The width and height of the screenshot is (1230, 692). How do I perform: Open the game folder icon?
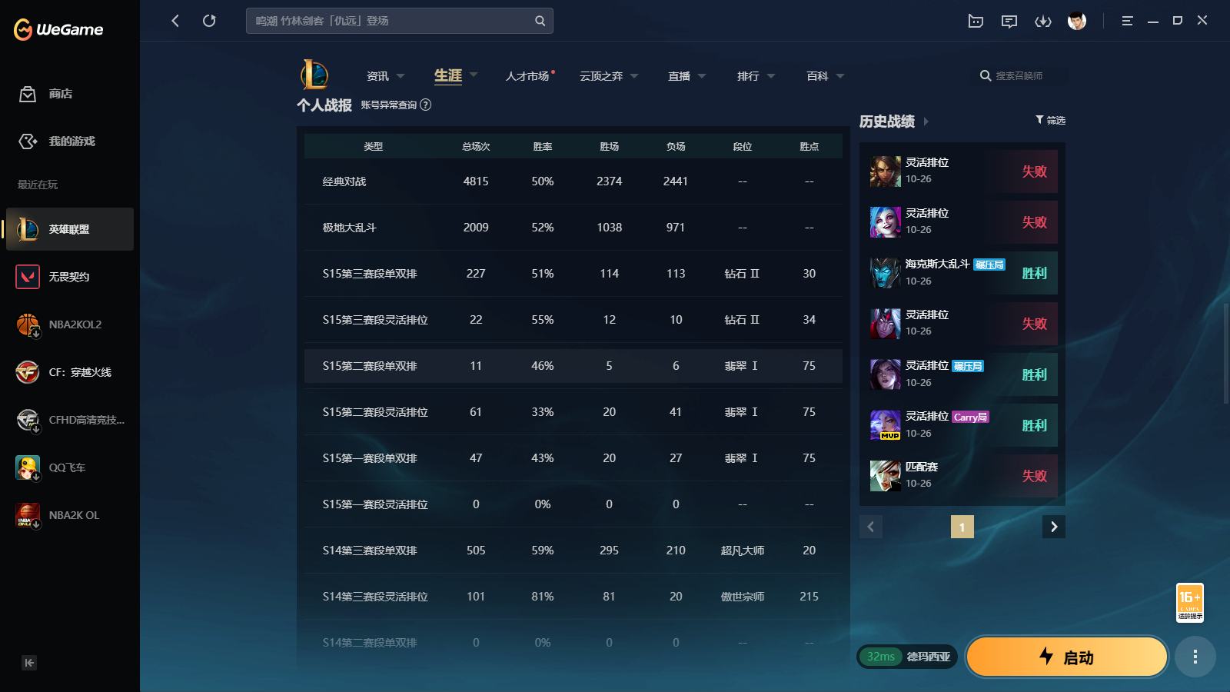[x=976, y=21]
